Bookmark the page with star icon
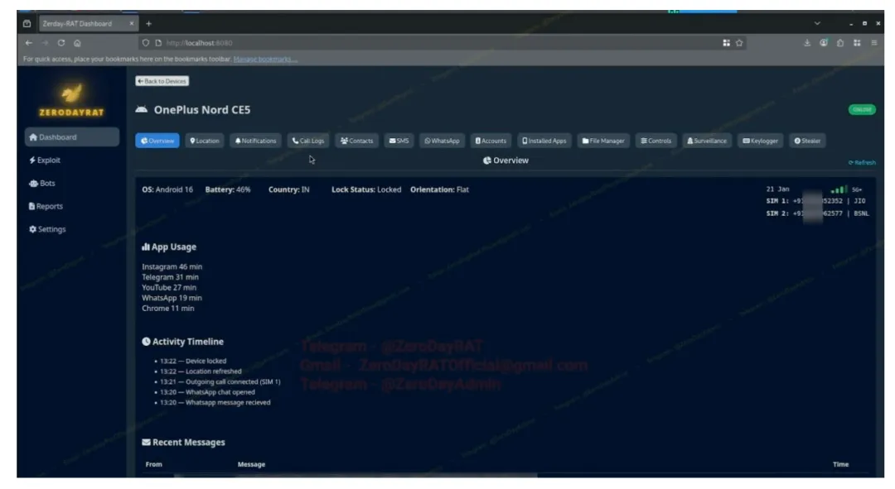Image resolution: width=895 pixels, height=489 pixels. 739,43
